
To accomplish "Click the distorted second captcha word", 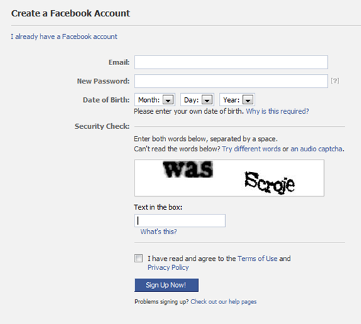I will [x=269, y=183].
